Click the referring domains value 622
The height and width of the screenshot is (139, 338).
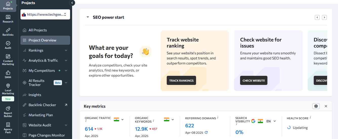189,126
